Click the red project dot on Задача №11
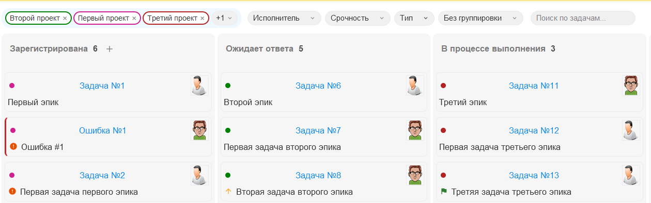This screenshot has height=203, width=651. click(x=443, y=86)
